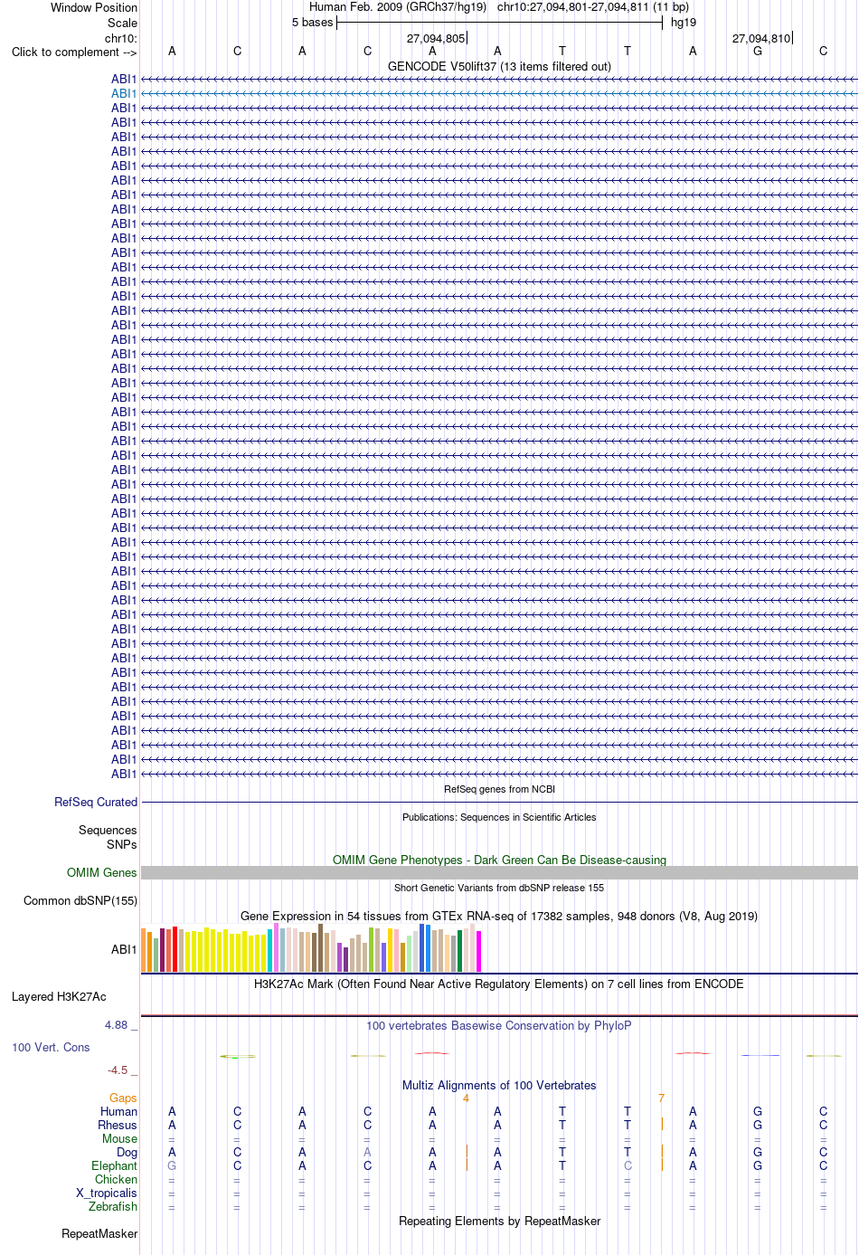859x1255 pixels.
Task: Click the 27,094,805 position marker
Action: (x=436, y=38)
